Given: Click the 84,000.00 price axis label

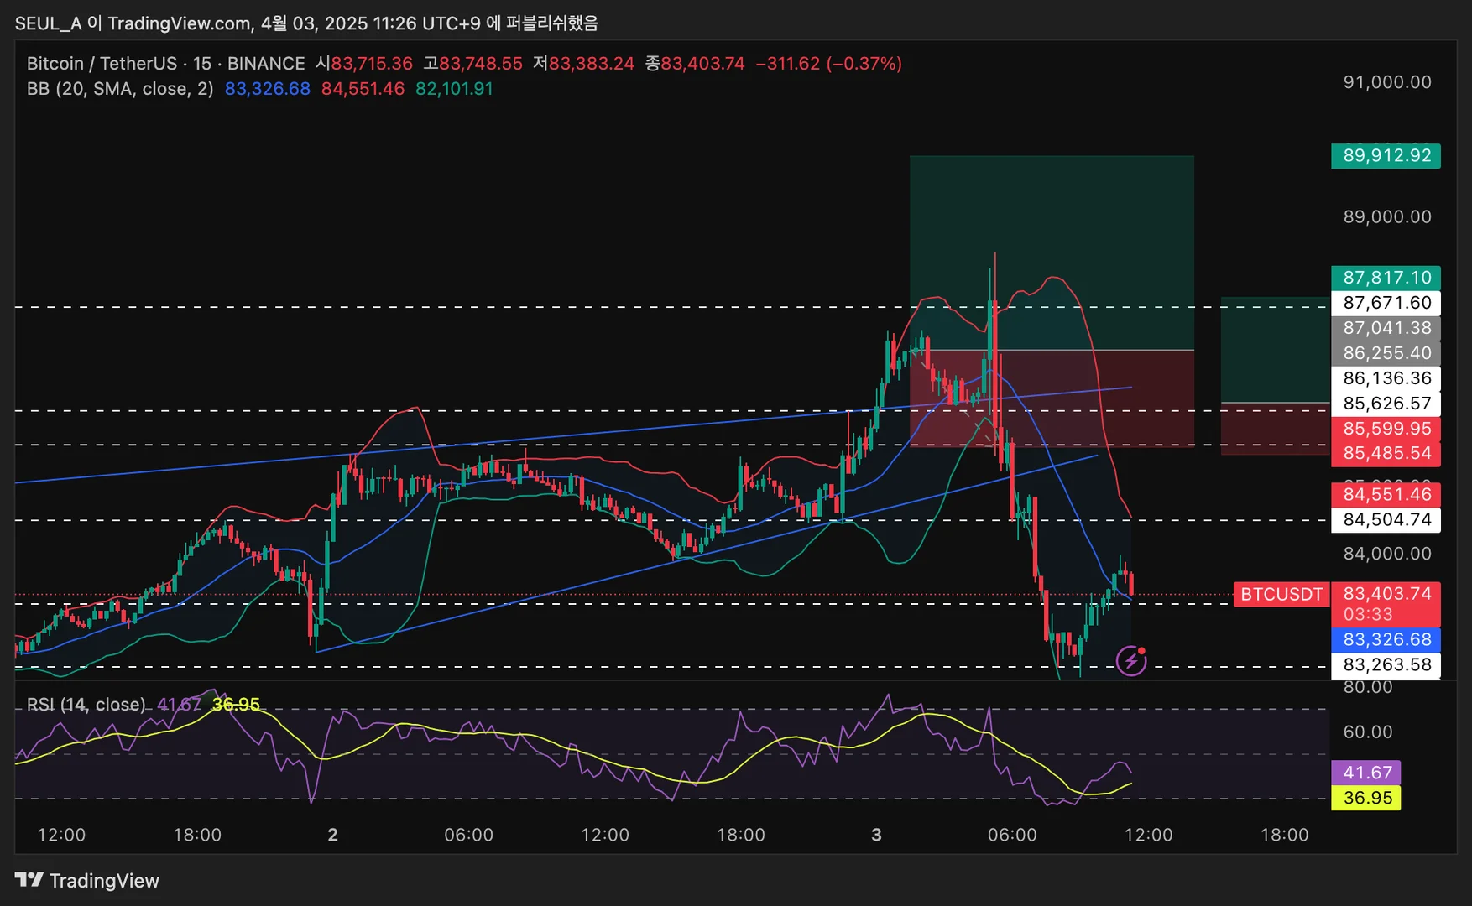Looking at the screenshot, I should coord(1387,554).
